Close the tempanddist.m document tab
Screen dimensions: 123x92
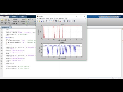(x=11, y=27)
